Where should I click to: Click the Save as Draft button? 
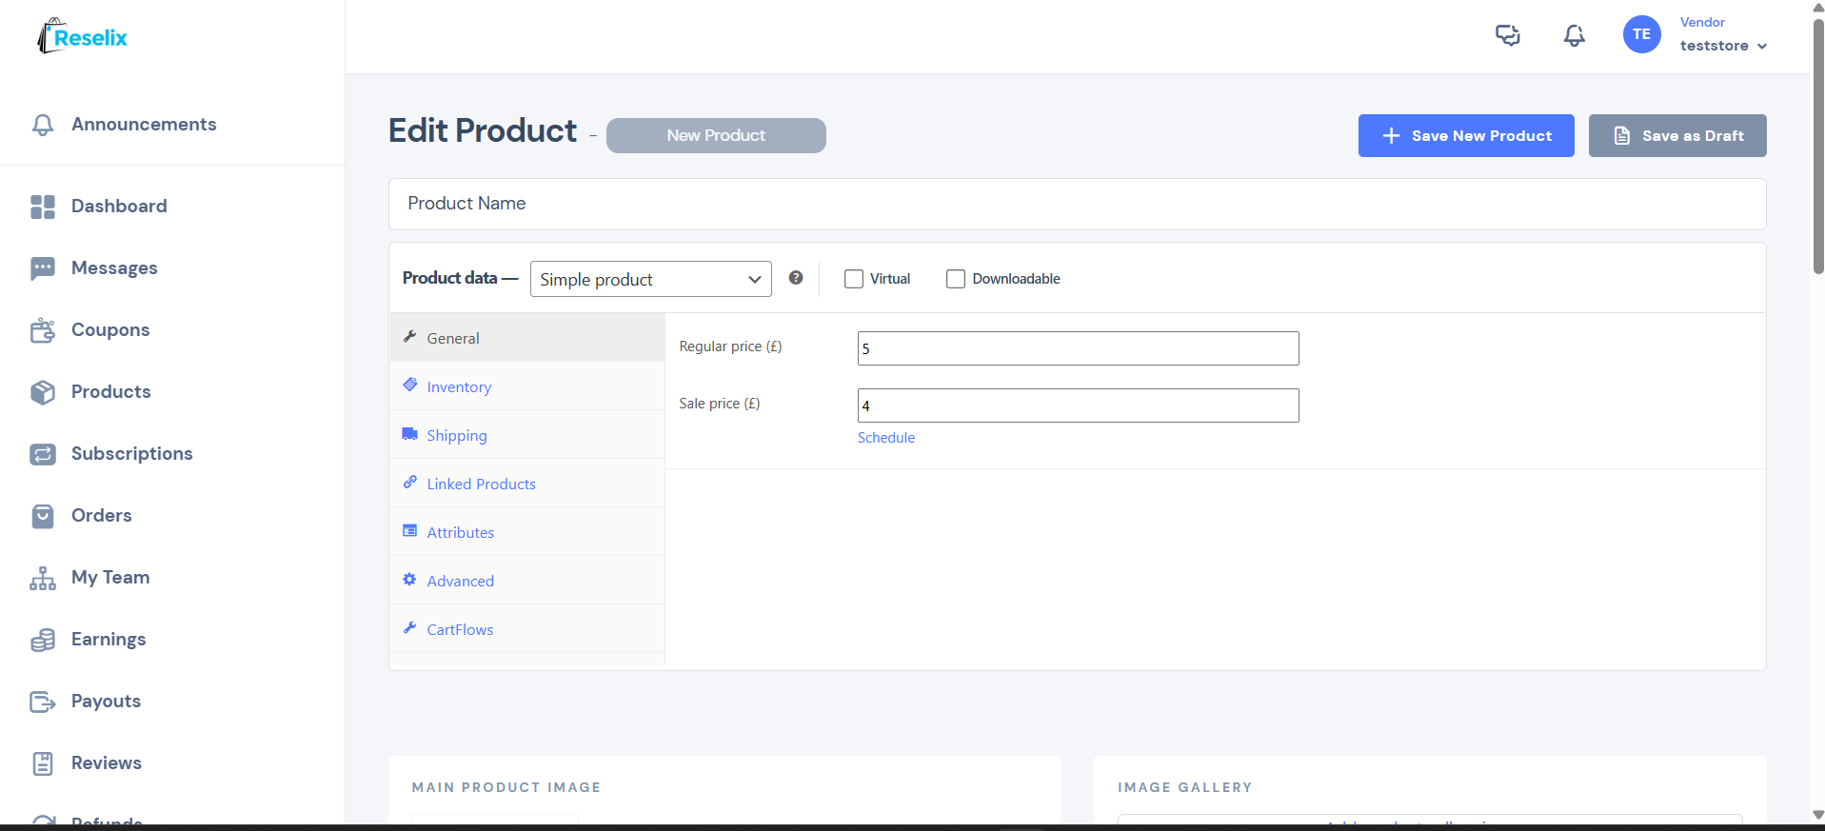coord(1676,136)
